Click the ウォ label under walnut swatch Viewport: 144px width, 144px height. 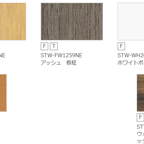pyautogui.click(x=140, y=134)
